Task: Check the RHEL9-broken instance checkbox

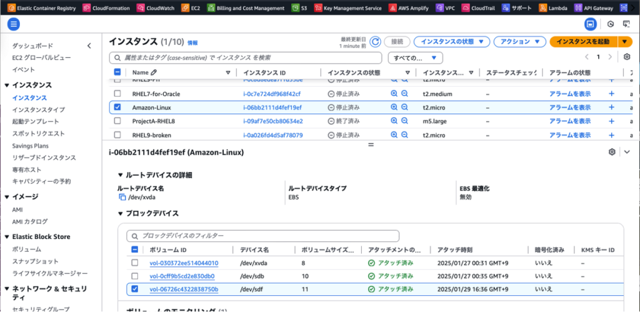Action: point(117,135)
